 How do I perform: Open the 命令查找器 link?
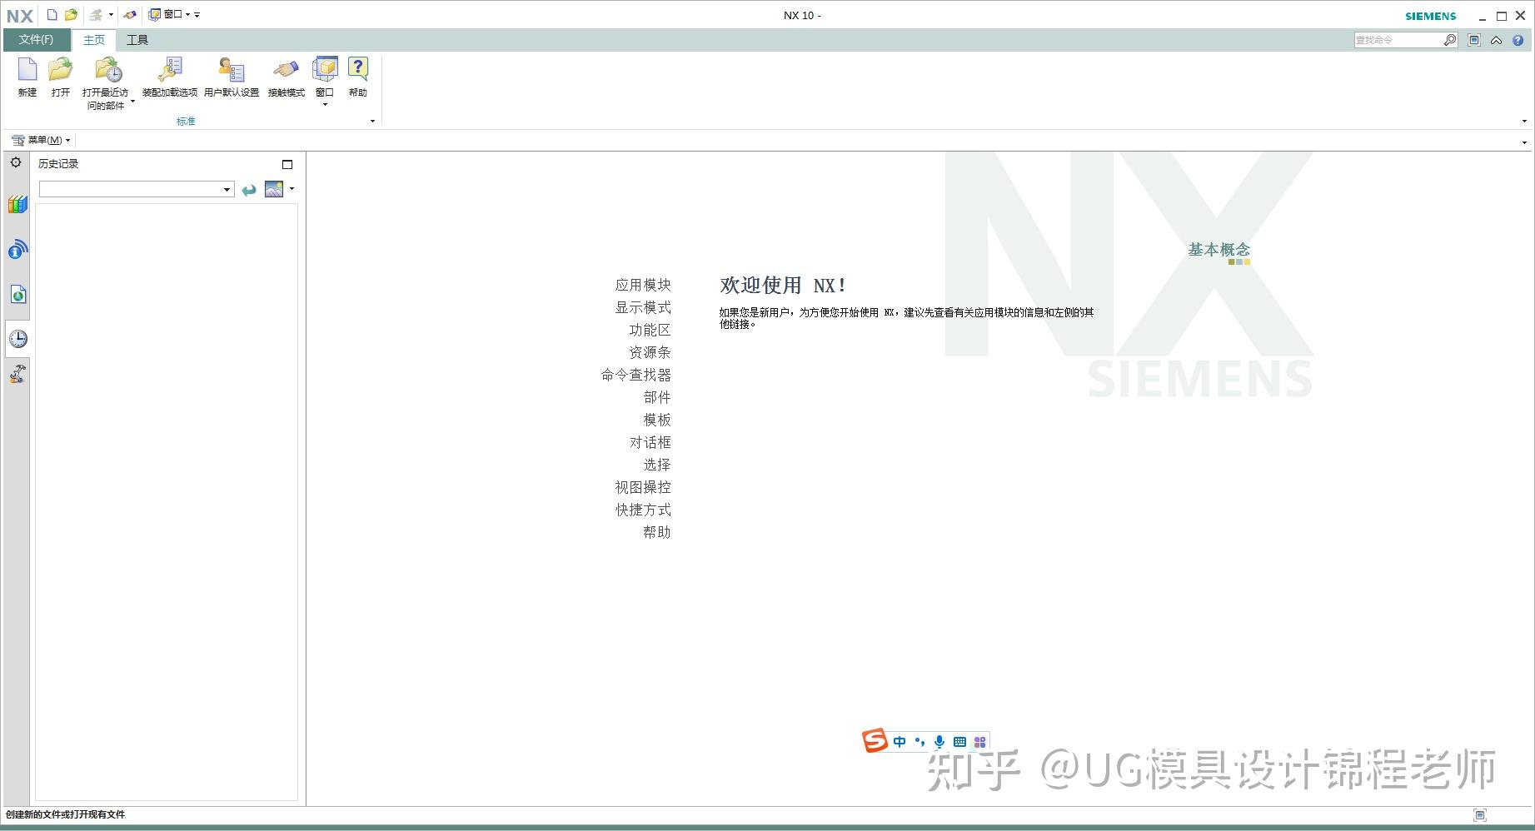tap(636, 375)
